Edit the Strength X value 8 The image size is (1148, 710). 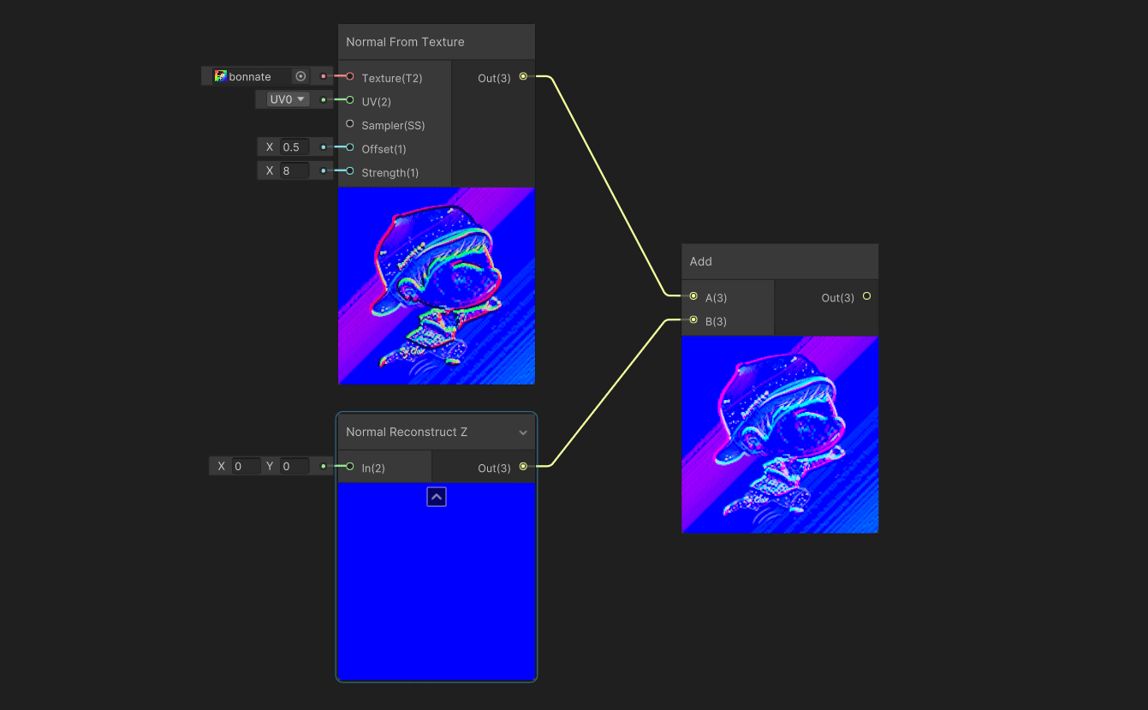click(294, 170)
